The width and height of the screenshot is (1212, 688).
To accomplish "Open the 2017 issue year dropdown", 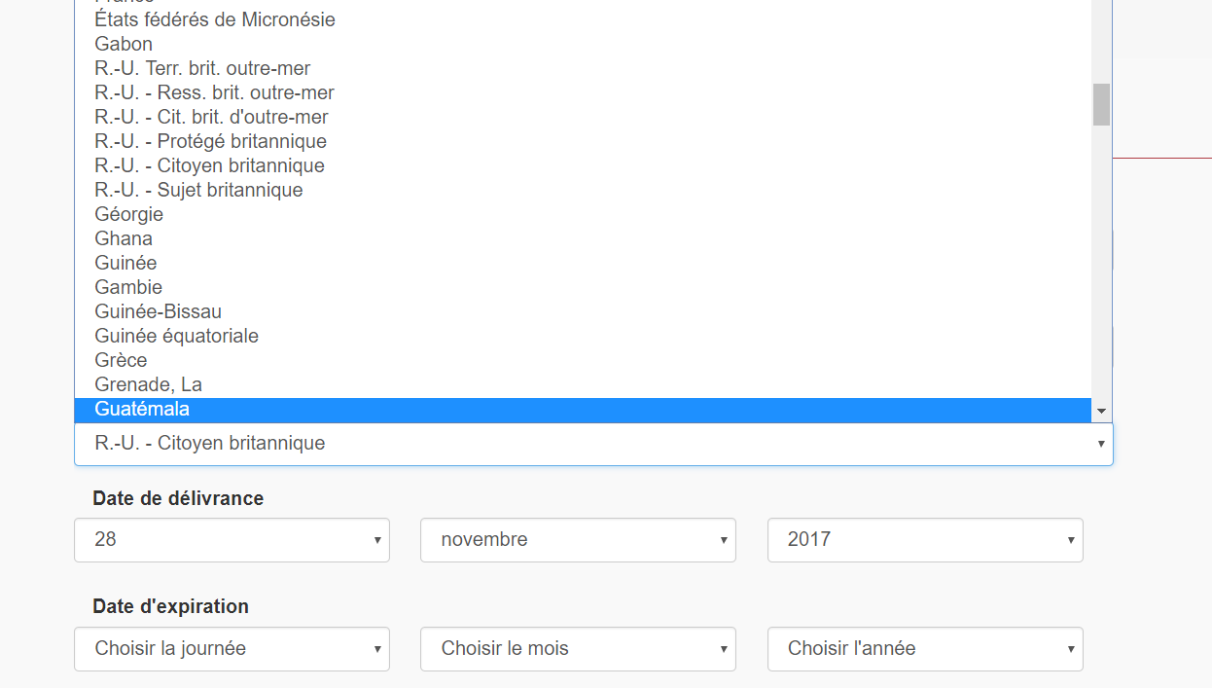I will tap(925, 540).
